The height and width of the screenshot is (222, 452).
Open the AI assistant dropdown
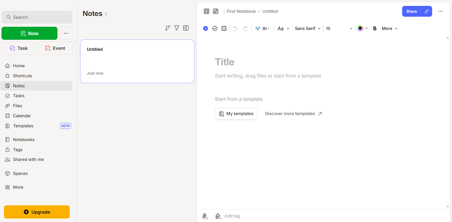[262, 28]
